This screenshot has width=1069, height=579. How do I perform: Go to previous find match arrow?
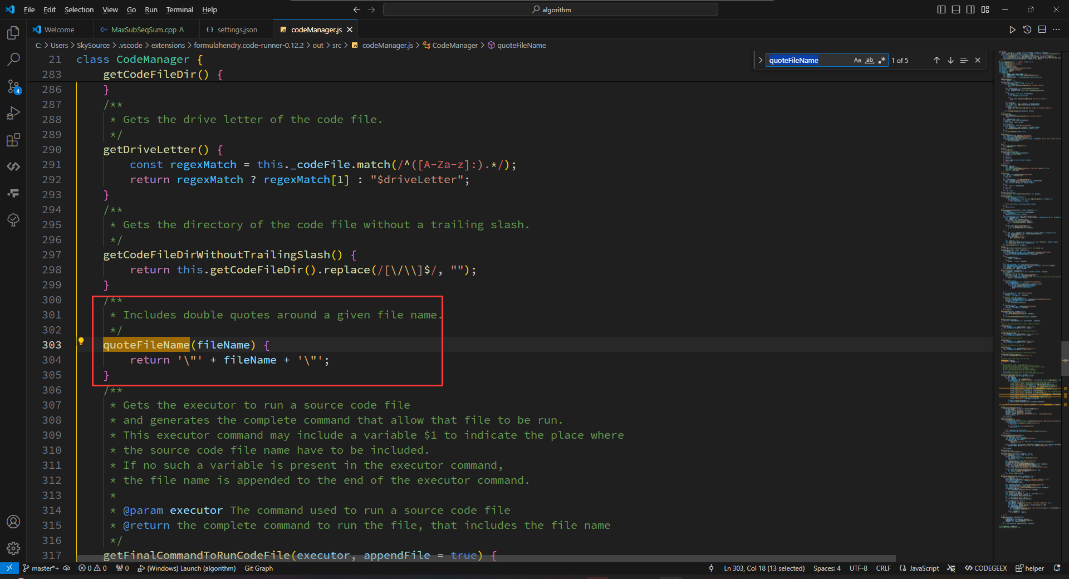pyautogui.click(x=936, y=60)
